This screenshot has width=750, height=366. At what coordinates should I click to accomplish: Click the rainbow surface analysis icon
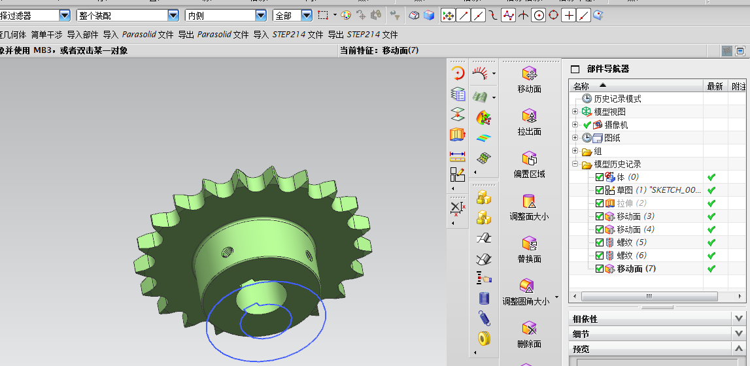[x=484, y=138]
